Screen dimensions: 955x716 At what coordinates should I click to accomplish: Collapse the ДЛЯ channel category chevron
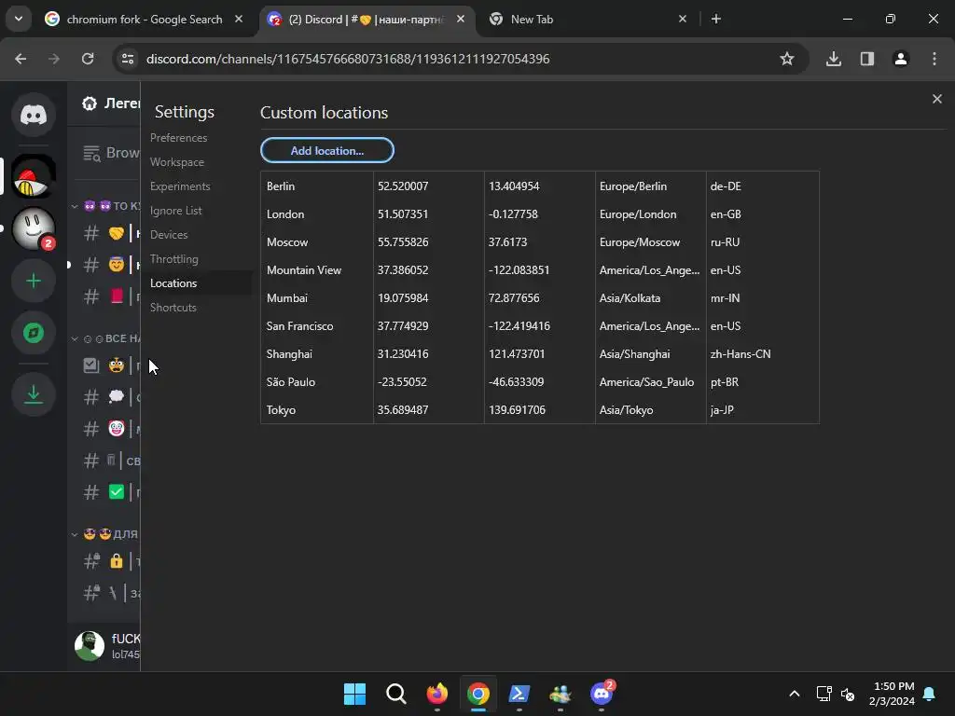(x=75, y=534)
